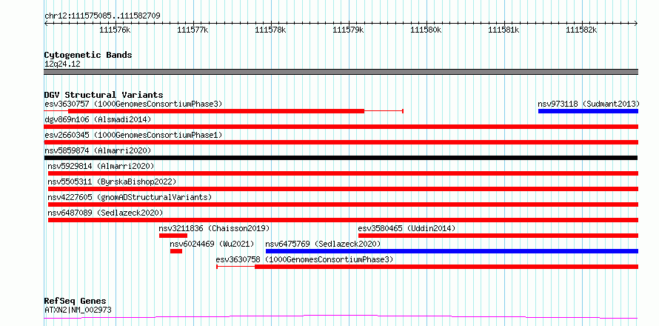The image size is (659, 326).
Task: Click the short nsv3211836 red bar
Action: point(173,236)
